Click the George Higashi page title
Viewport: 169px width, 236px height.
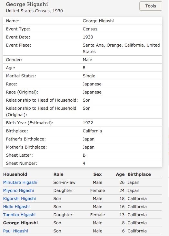(x=27, y=4)
